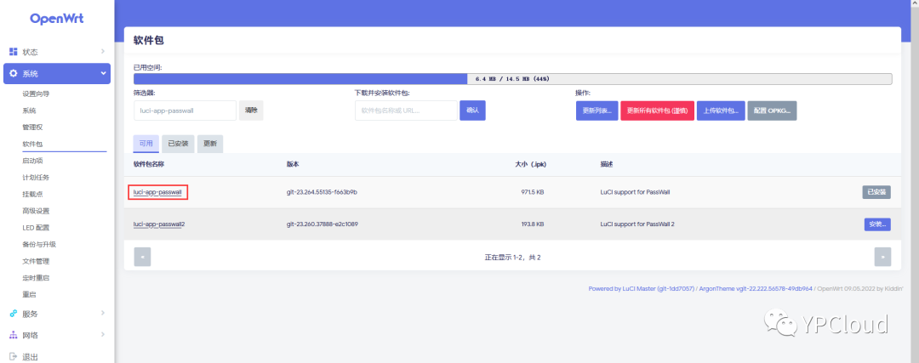This screenshot has width=919, height=363.
Task: Click the 193.8 KB size cell
Action: click(x=530, y=224)
